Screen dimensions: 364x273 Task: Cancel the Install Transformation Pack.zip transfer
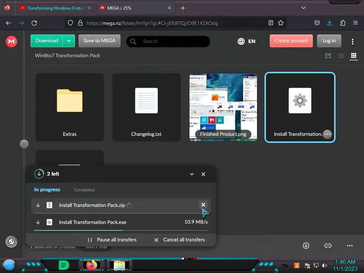(203, 205)
